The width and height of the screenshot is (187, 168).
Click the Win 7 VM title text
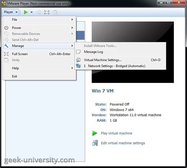pyautogui.click(x=103, y=91)
